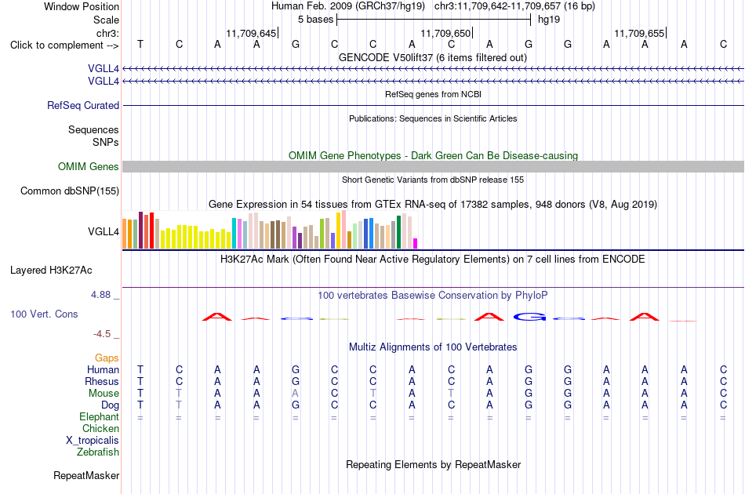This screenshot has height=494, width=745.
Task: Click 'Repeating Elements by RepeatMasker' title
Action: pos(433,464)
